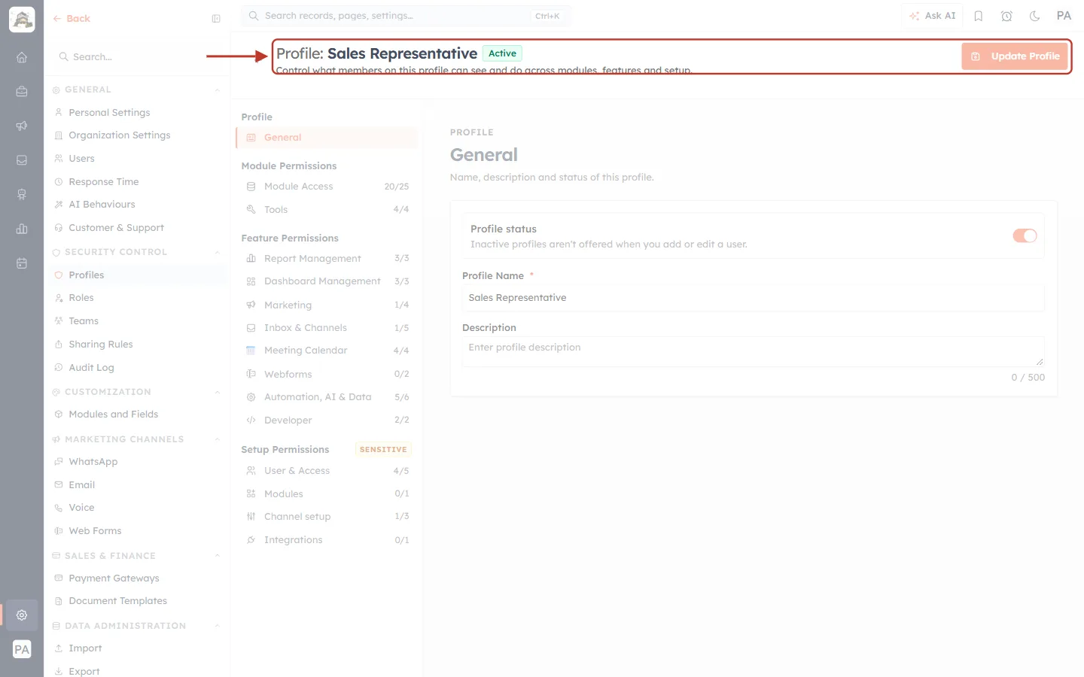The height and width of the screenshot is (677, 1084).
Task: Collapse the DATA ADMINISTRATION section chevron
Action: click(x=218, y=627)
